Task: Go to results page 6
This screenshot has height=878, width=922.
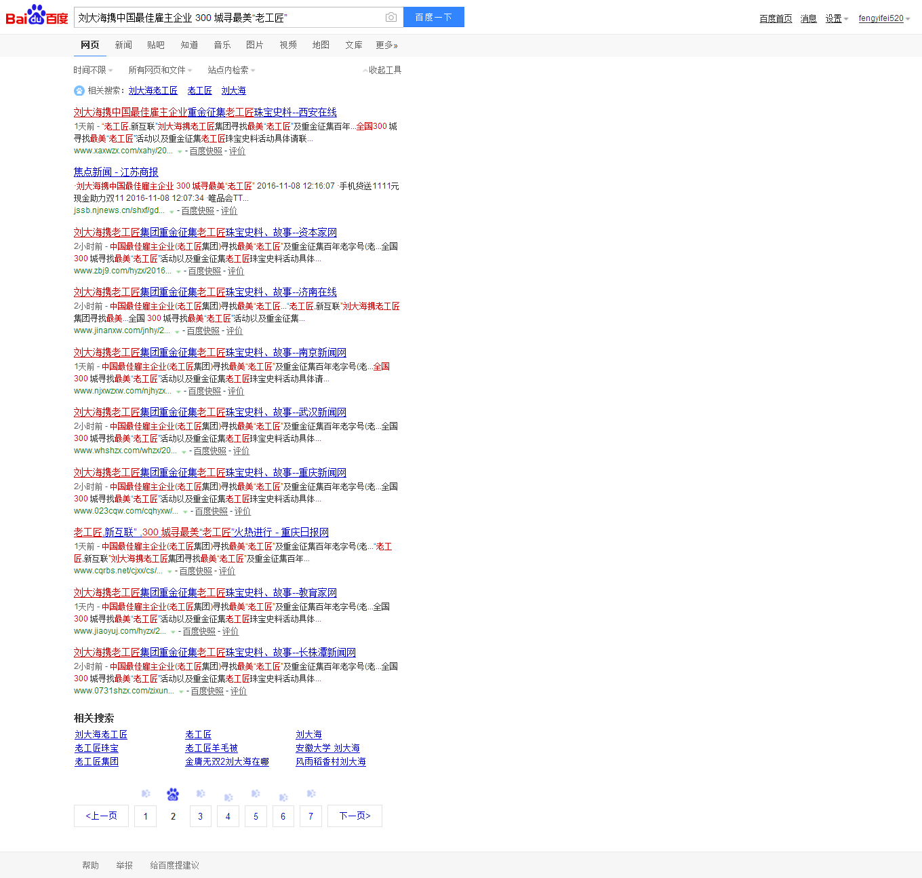Action: (x=283, y=816)
